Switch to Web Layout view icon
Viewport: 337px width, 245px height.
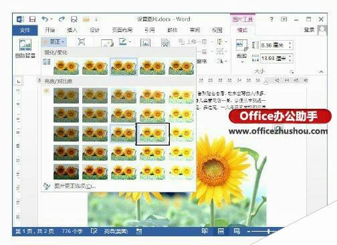pos(237,231)
